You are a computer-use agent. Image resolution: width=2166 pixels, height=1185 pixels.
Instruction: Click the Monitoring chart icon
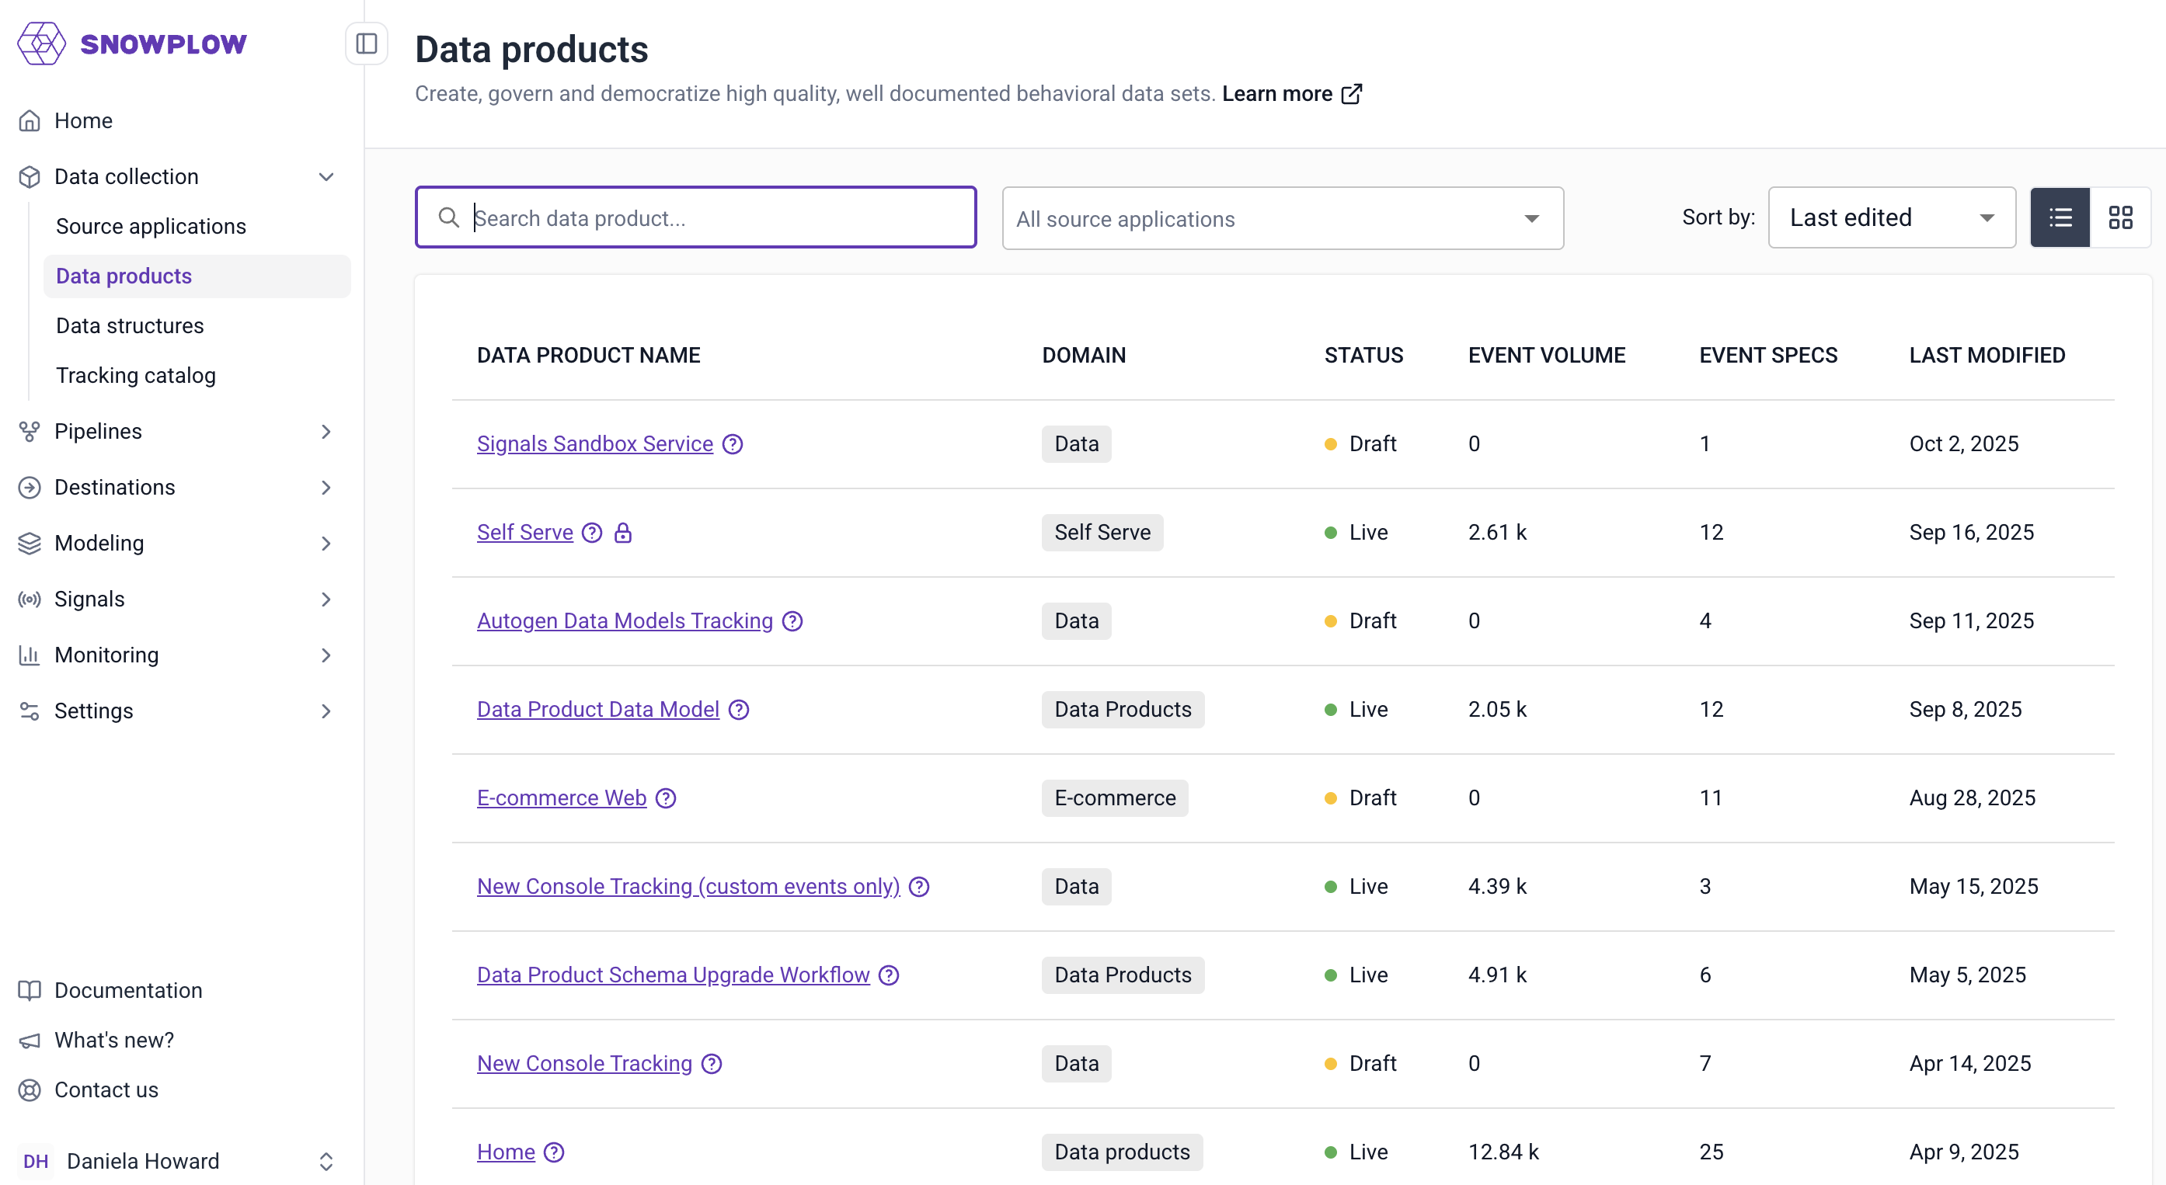click(x=30, y=655)
